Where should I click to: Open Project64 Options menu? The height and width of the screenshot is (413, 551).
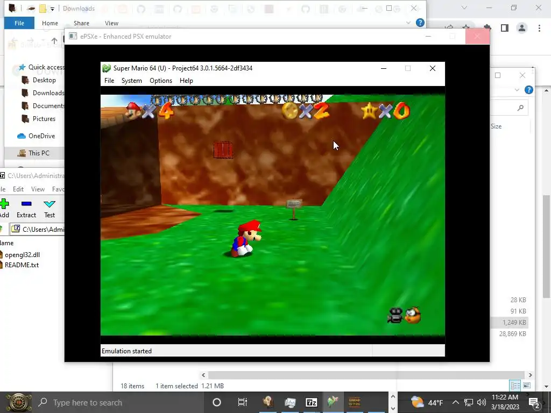click(161, 81)
